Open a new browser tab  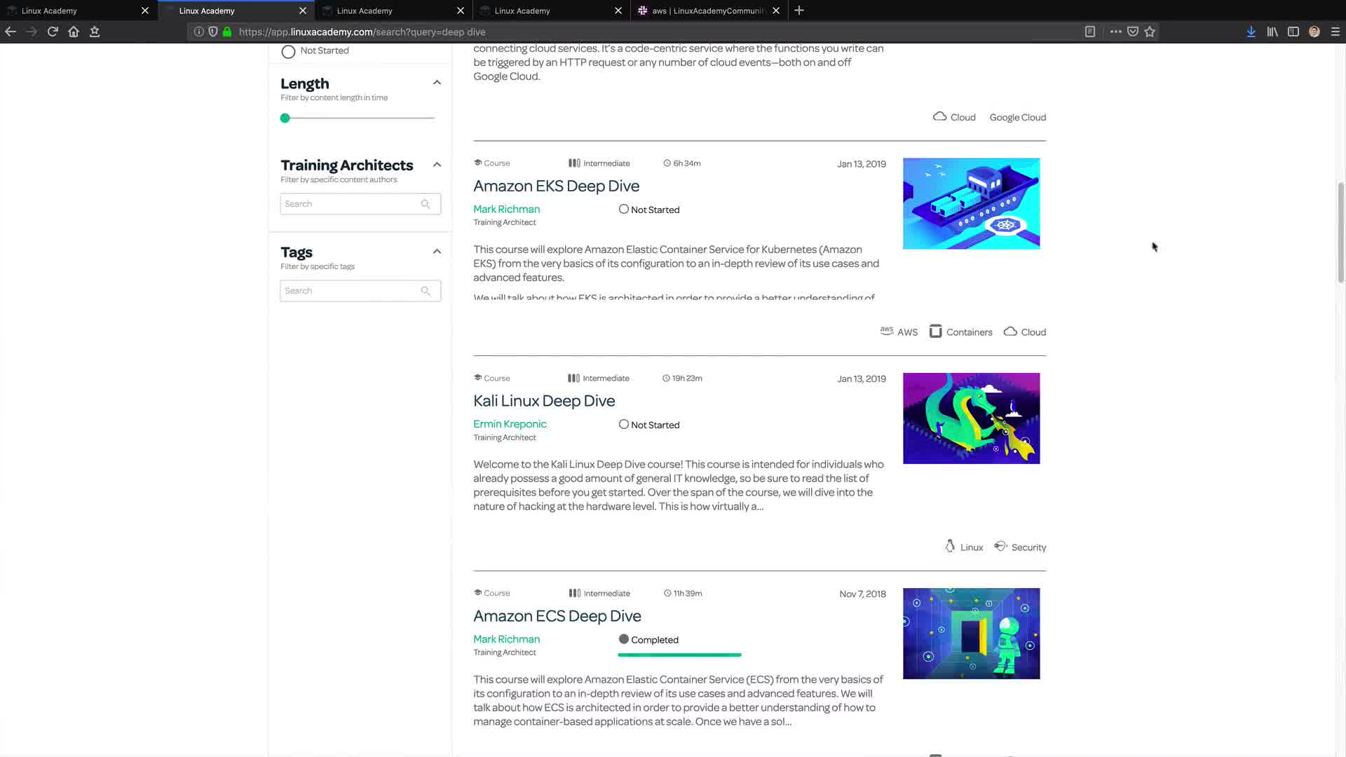[799, 11]
